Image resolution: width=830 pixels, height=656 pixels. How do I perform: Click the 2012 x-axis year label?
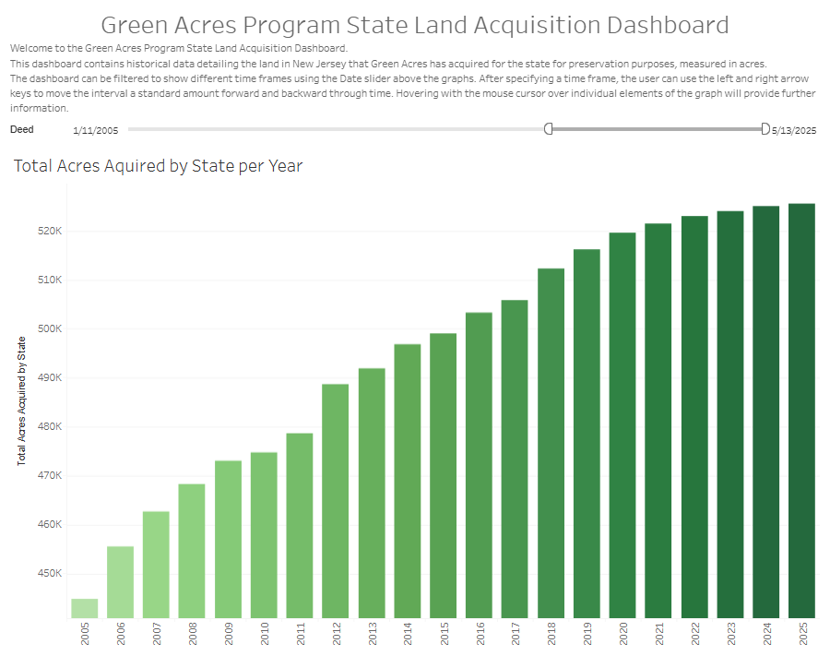pos(337,634)
